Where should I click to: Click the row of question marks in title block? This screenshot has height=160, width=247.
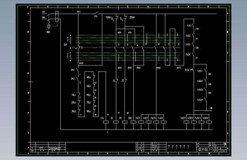[179, 147]
